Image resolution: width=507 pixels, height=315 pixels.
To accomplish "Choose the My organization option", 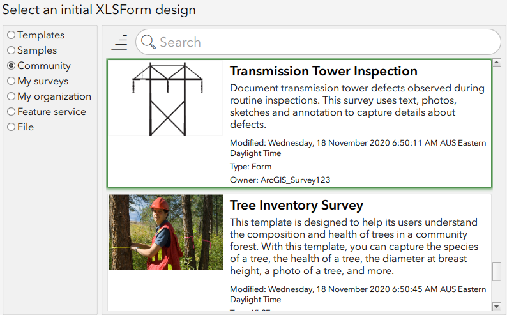I will 11,96.
